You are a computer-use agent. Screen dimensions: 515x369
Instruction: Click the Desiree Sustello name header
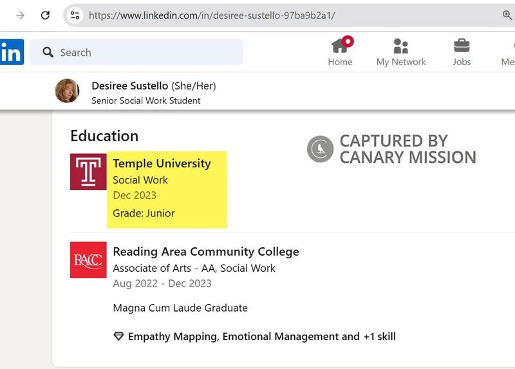click(x=130, y=86)
